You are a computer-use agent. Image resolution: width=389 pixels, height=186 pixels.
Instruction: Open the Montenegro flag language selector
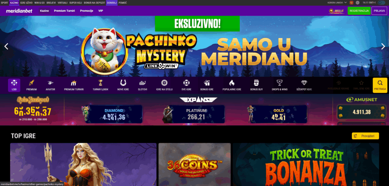click(x=351, y=3)
